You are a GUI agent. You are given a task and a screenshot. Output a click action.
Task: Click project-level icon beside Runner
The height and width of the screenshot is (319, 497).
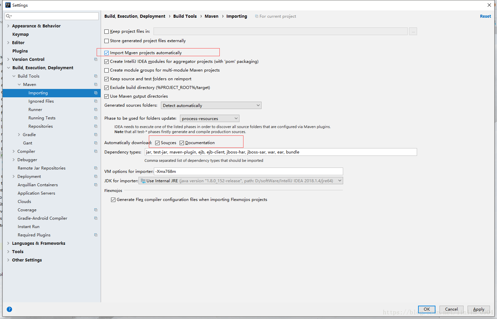click(96, 110)
